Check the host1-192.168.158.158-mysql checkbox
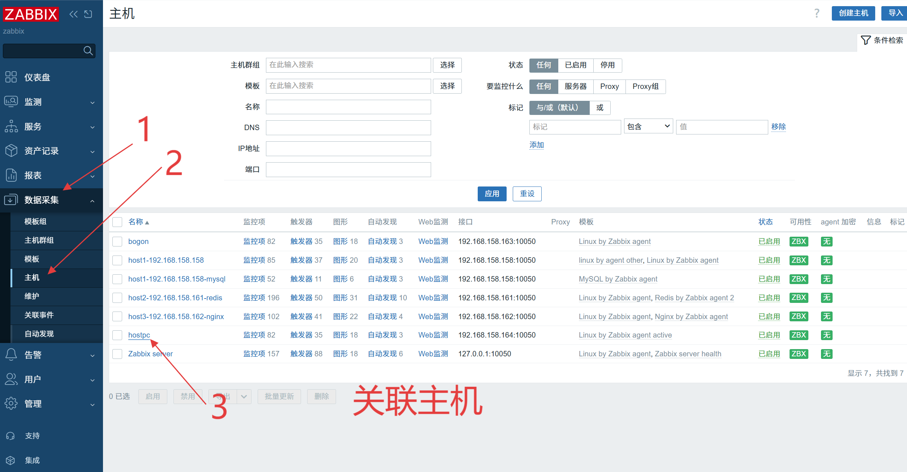Screen dimensions: 907x472 (x=117, y=279)
